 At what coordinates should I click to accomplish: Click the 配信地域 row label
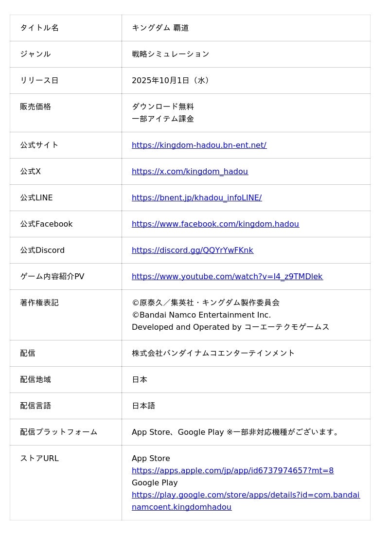click(35, 379)
